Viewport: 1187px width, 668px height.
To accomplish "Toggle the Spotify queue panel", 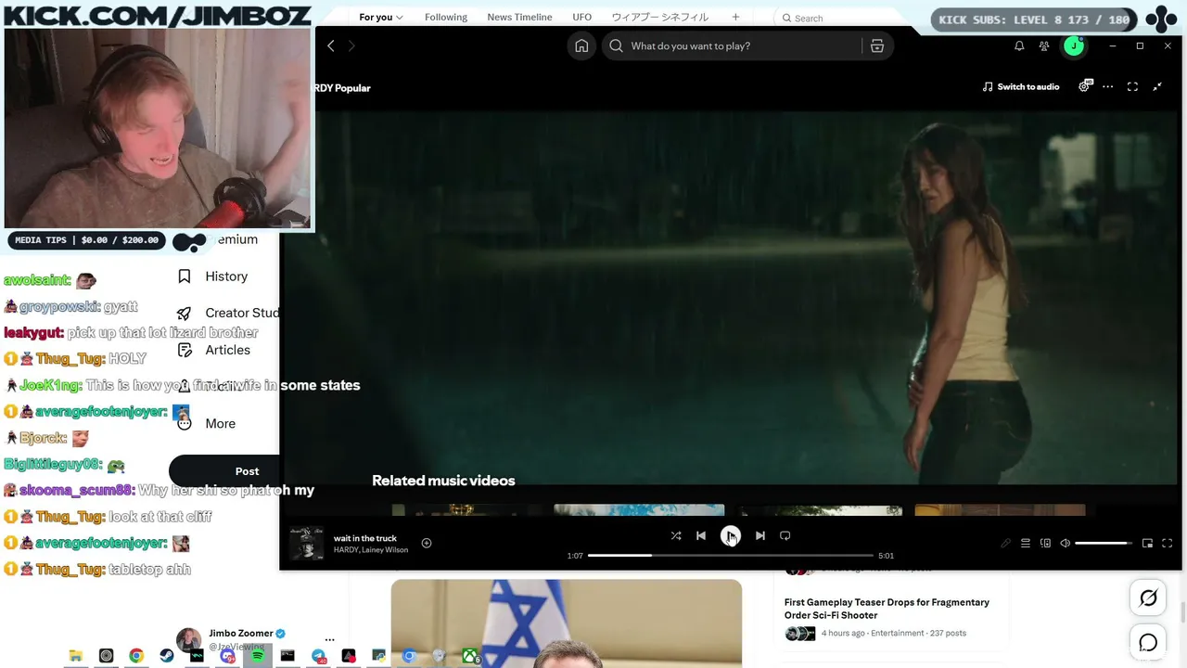I will coord(1026,543).
